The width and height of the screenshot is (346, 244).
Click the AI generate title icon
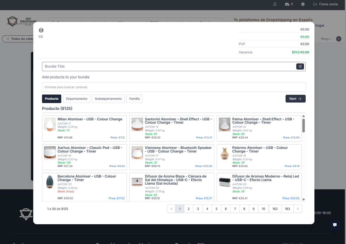tap(300, 66)
